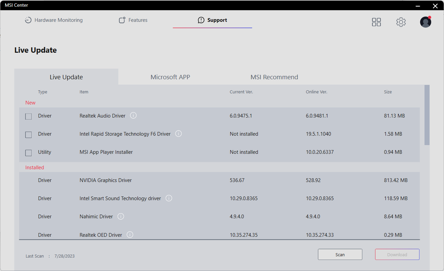This screenshot has width=444, height=271.
Task: Check the Realtek Audio Driver checkbox
Action: click(x=29, y=117)
